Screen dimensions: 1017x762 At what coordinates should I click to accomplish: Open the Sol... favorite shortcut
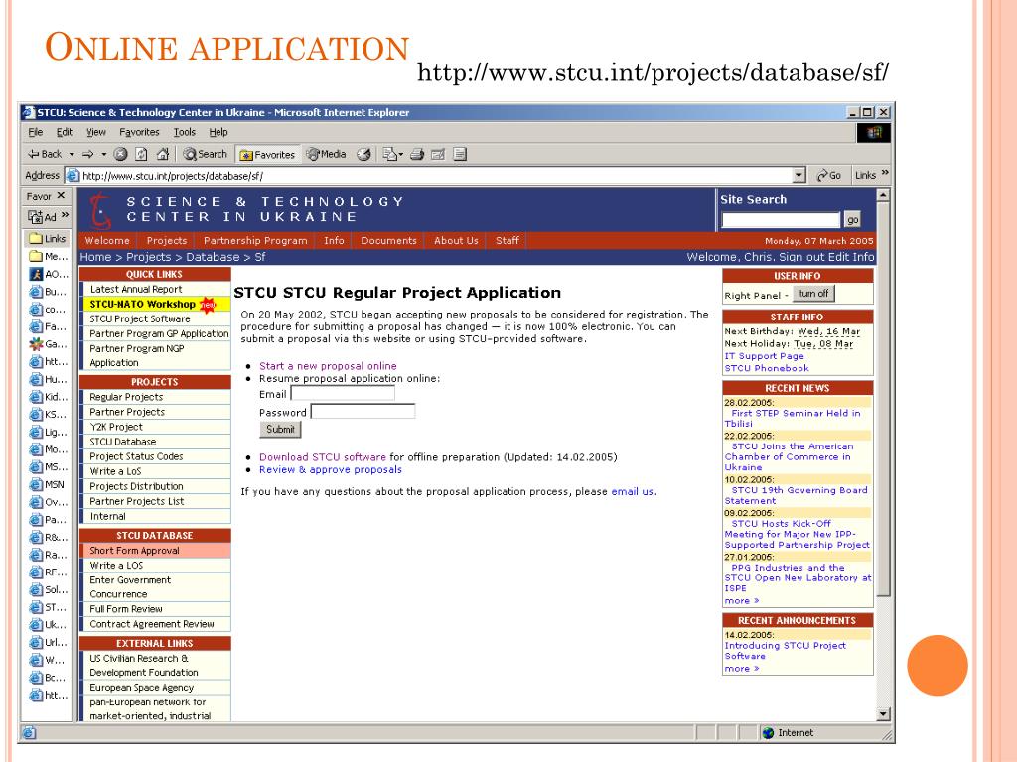click(48, 589)
